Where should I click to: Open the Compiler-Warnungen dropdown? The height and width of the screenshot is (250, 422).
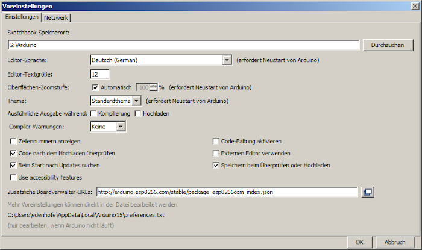click(x=121, y=127)
